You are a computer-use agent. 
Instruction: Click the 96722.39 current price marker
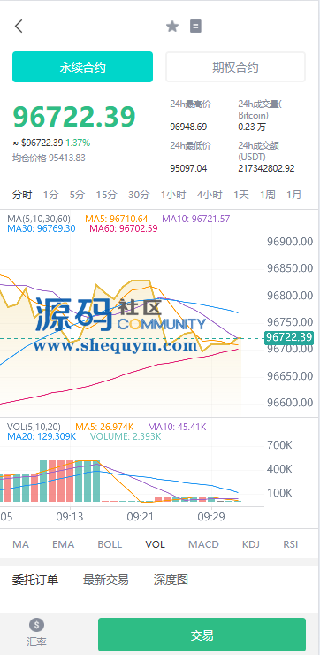pyautogui.click(x=289, y=337)
